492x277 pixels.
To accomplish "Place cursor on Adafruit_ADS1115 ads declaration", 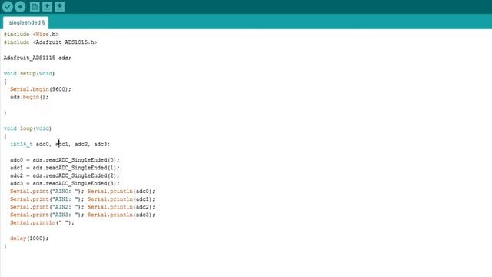I will [x=38, y=58].
